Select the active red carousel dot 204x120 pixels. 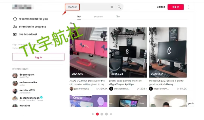97,114
